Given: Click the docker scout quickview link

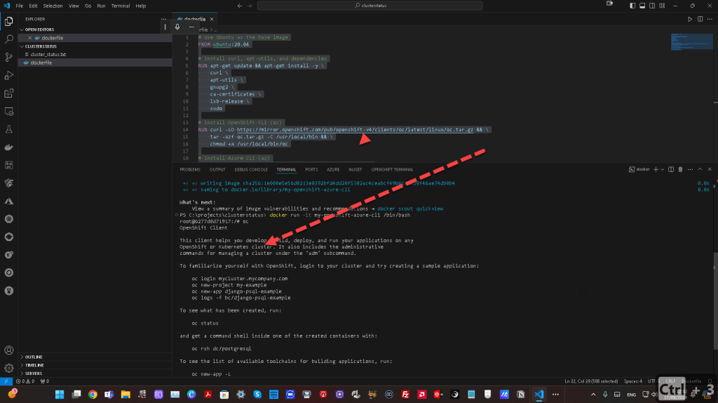Looking at the screenshot, I should (409, 209).
